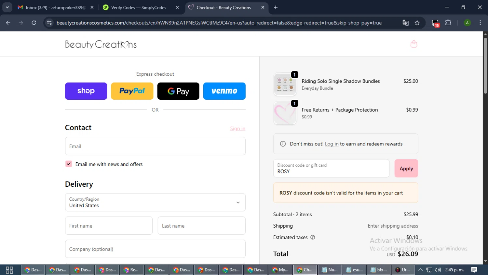
Task: Open the 'Re...' Chrome taskbar window
Action: point(132,270)
